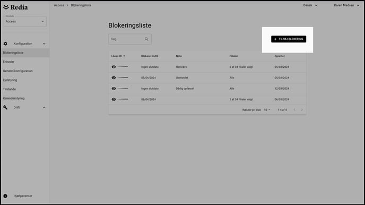Click the Tilføj blokering button

tap(289, 39)
